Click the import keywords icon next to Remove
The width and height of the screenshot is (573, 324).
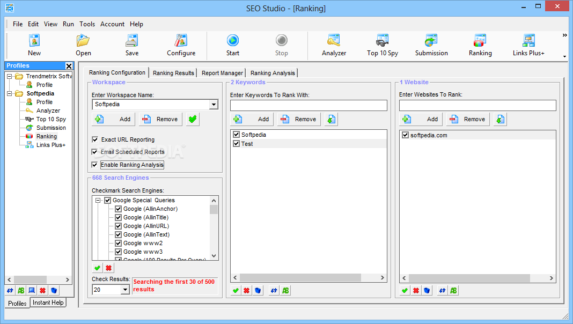(331, 119)
